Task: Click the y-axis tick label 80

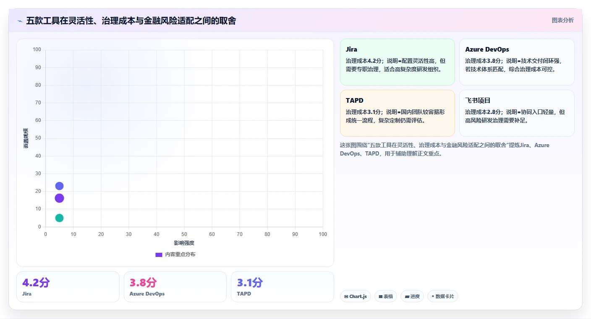Action: point(38,85)
